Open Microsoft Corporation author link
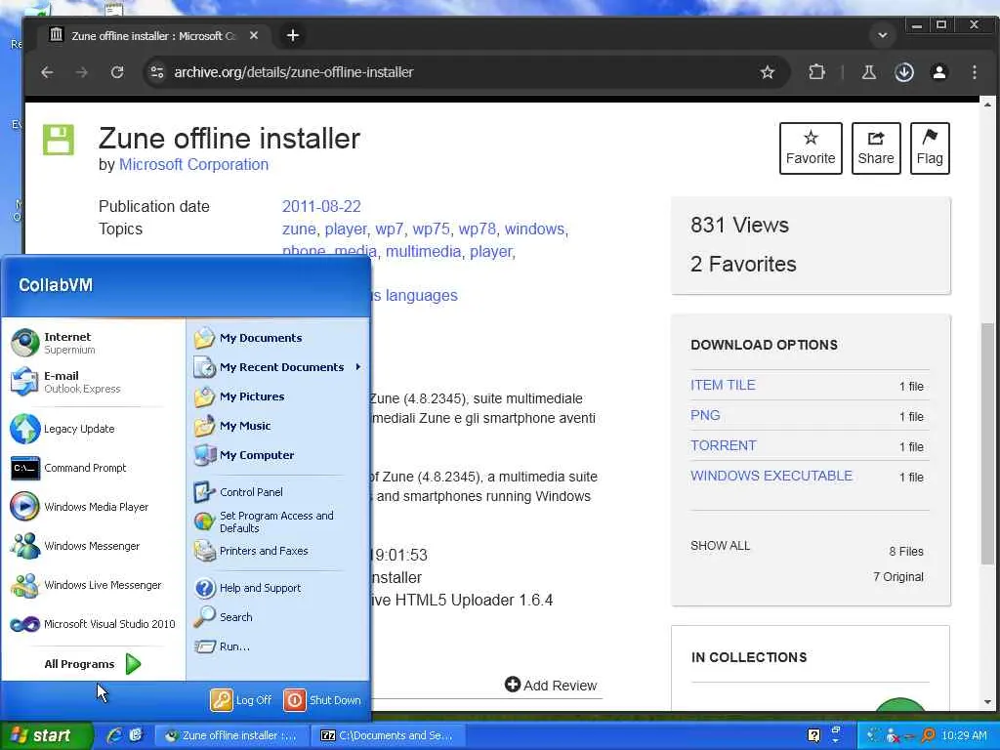 click(194, 164)
